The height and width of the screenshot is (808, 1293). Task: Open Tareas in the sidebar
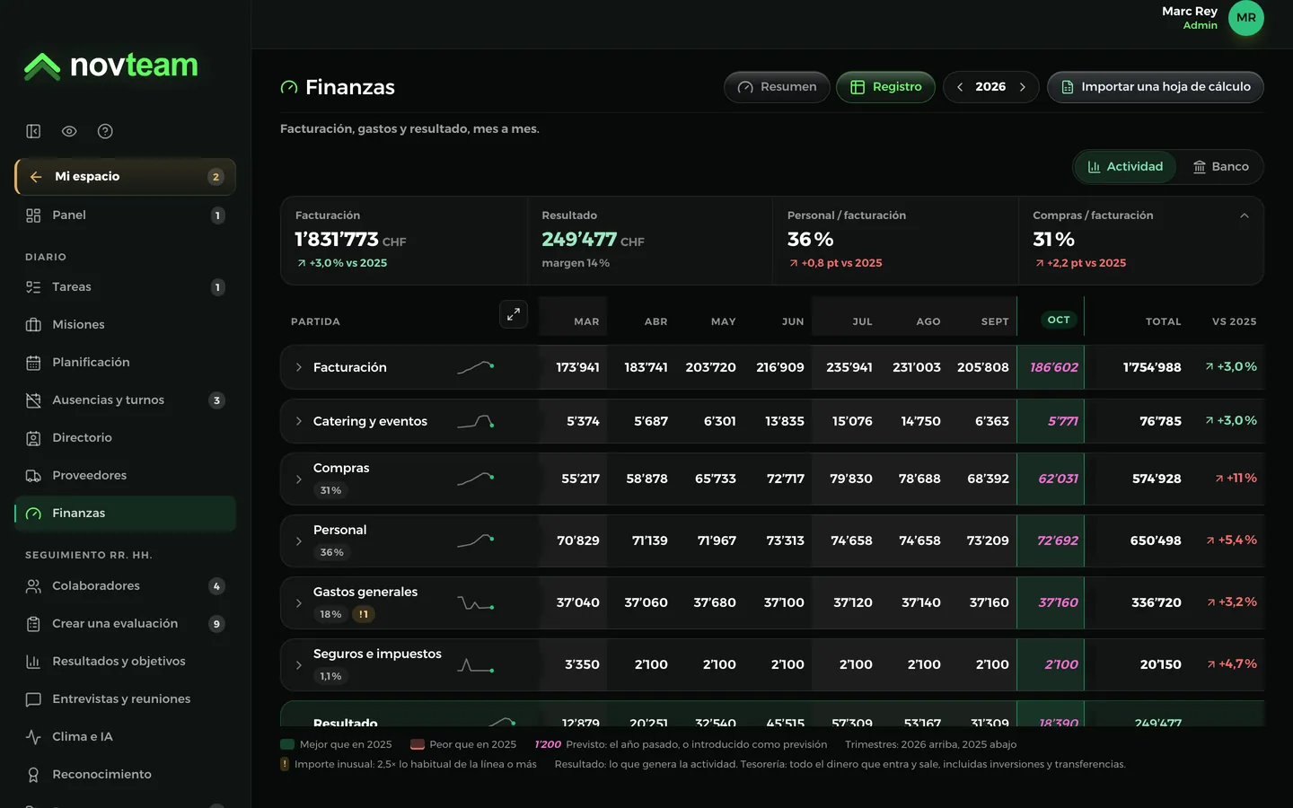click(x=125, y=287)
